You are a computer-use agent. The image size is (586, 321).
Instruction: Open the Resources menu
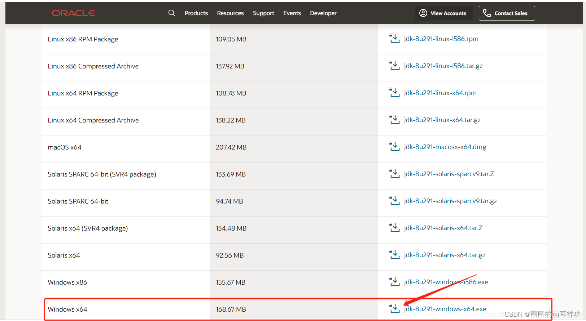(x=230, y=13)
